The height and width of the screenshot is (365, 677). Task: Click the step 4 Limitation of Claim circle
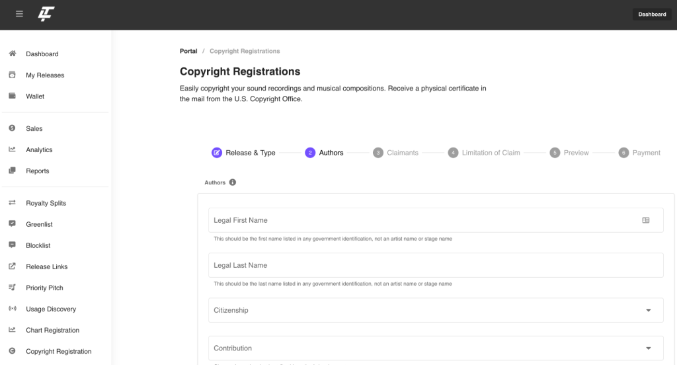coord(453,153)
